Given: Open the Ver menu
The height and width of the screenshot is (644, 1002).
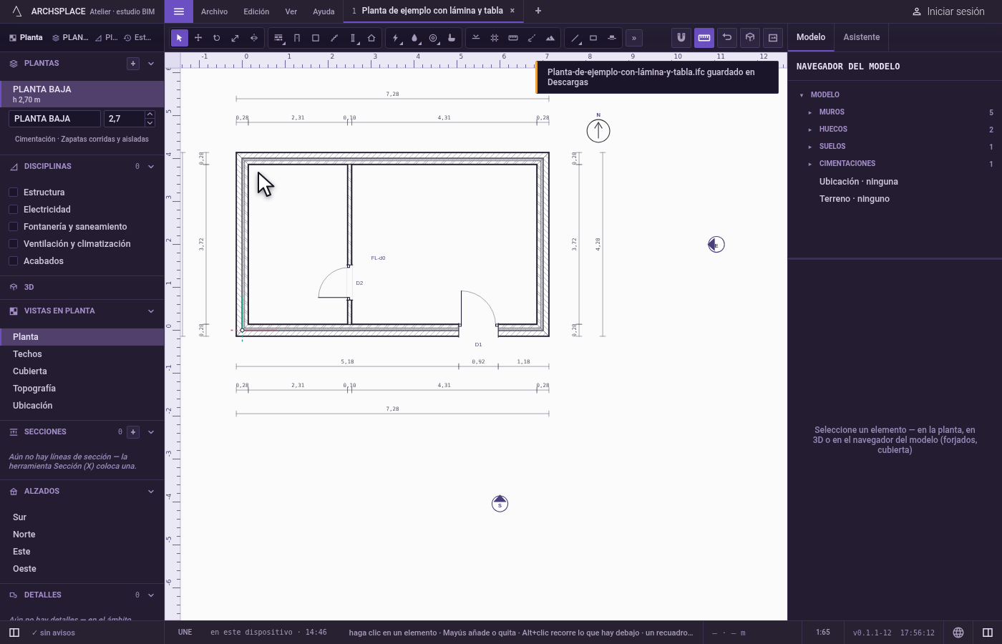Looking at the screenshot, I should coord(291,11).
